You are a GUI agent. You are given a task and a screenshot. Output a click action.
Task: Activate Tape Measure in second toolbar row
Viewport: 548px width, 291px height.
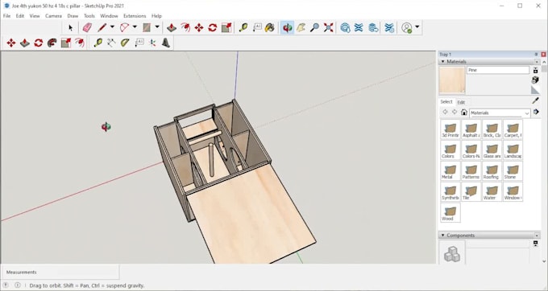pyautogui.click(x=98, y=43)
